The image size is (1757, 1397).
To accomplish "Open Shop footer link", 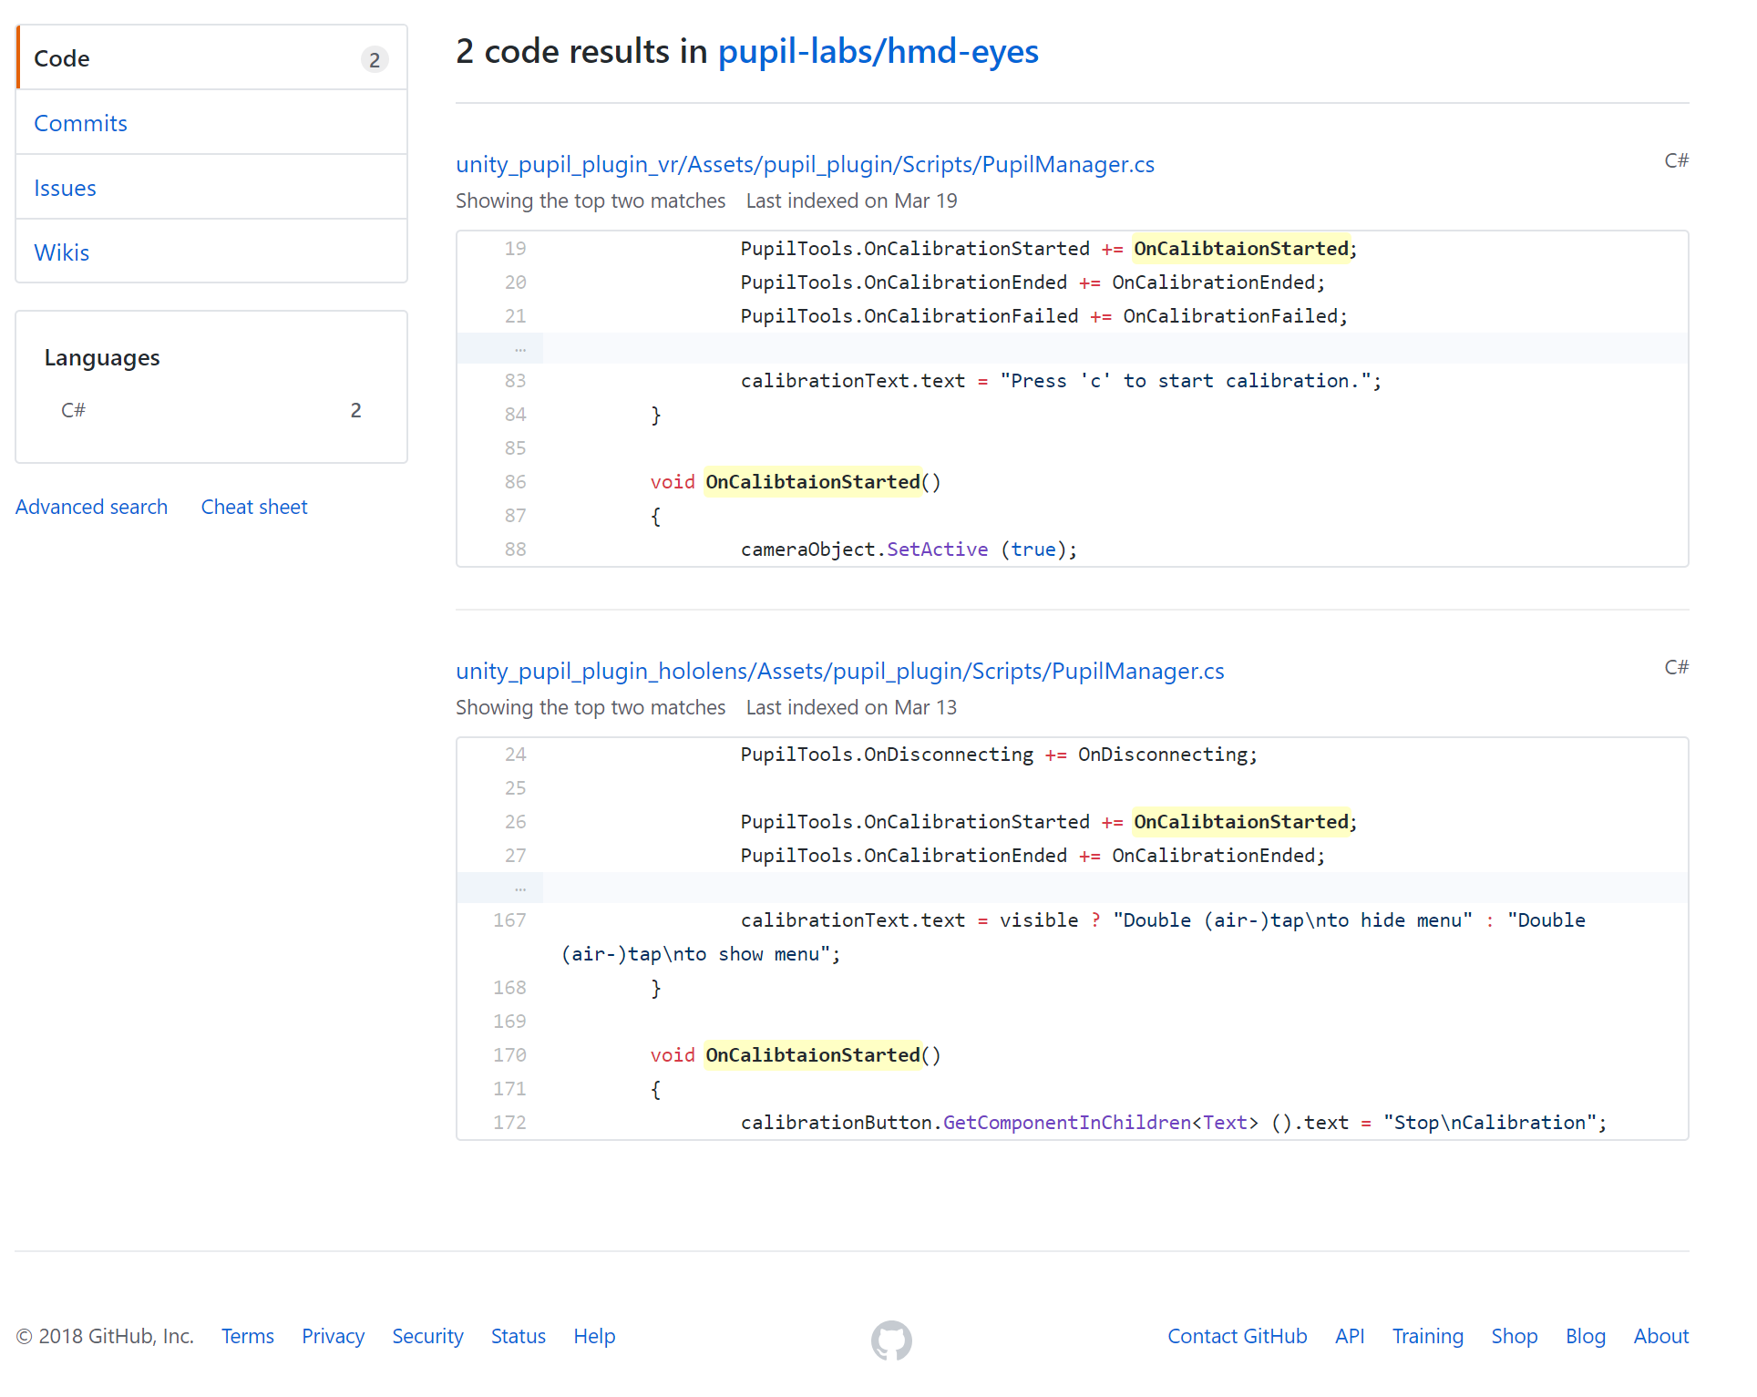I will click(1514, 1336).
